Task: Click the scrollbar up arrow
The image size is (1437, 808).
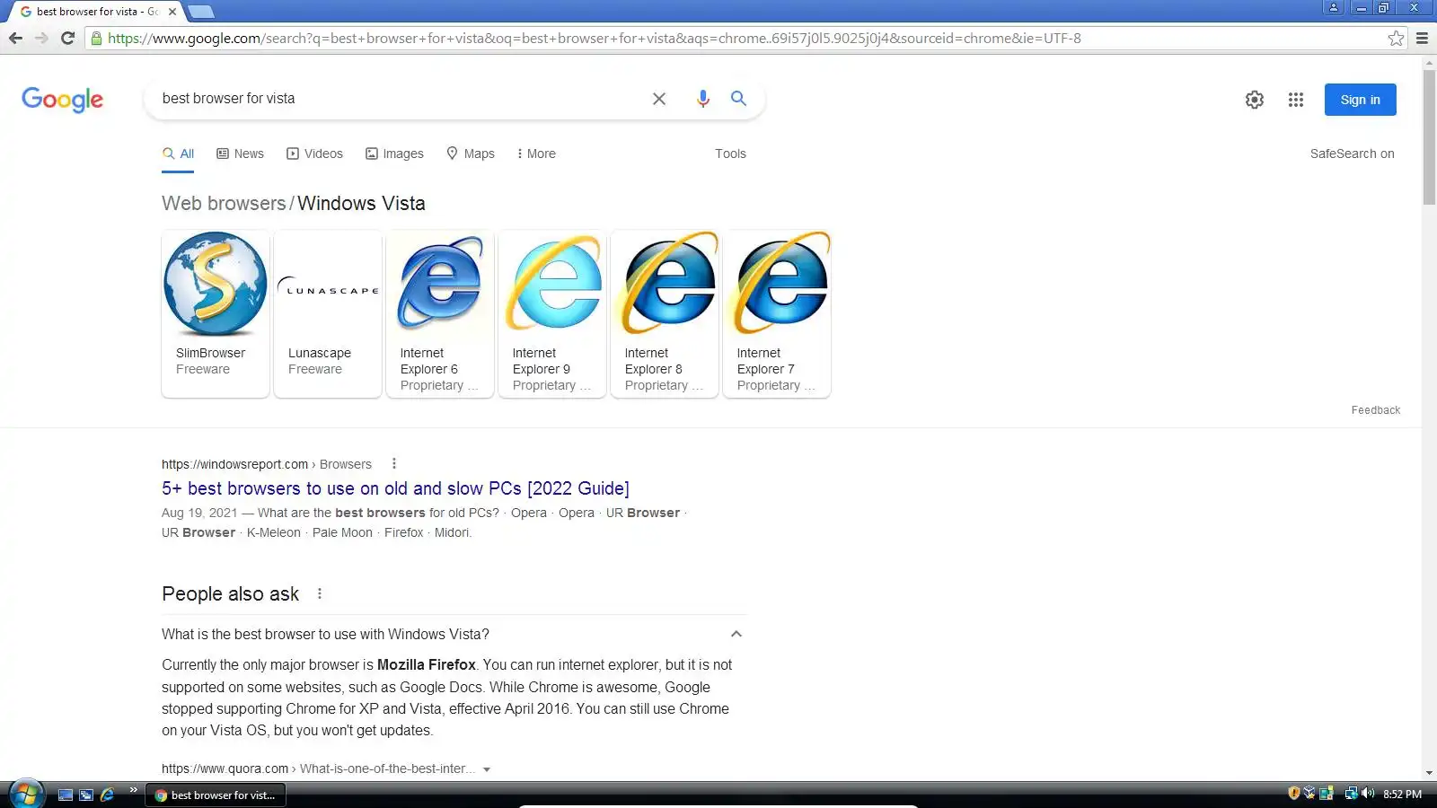Action: 1429,64
